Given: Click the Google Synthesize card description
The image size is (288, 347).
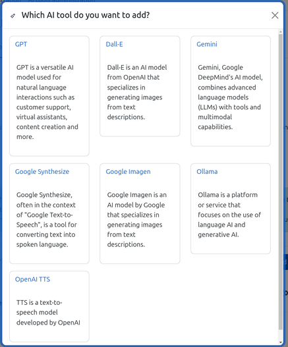Looking at the screenshot, I should (47, 219).
